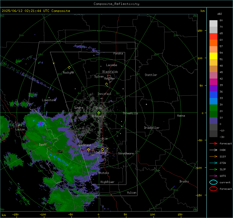Click the Brooks city label

point(184,181)
